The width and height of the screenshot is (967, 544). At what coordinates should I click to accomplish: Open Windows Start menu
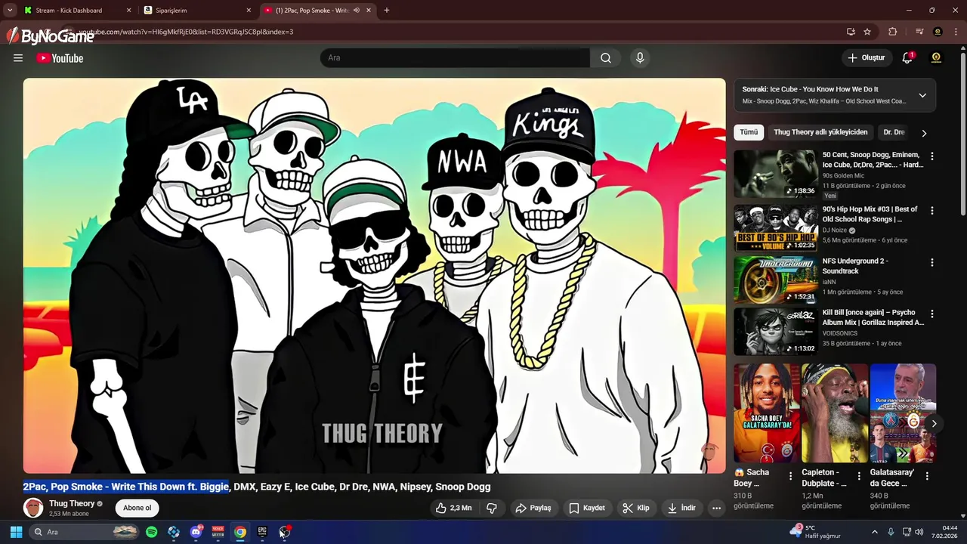(16, 532)
